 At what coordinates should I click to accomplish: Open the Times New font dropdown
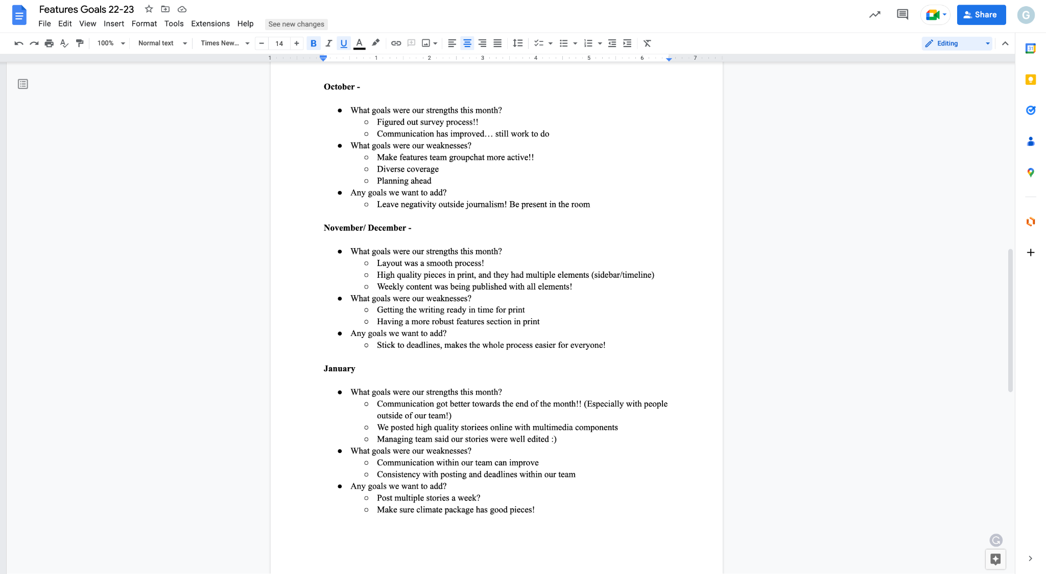pyautogui.click(x=225, y=43)
